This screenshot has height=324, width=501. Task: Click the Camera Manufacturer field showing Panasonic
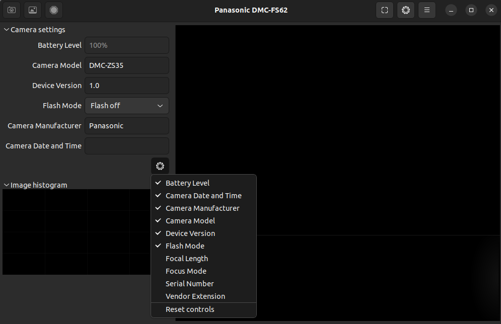pos(127,126)
